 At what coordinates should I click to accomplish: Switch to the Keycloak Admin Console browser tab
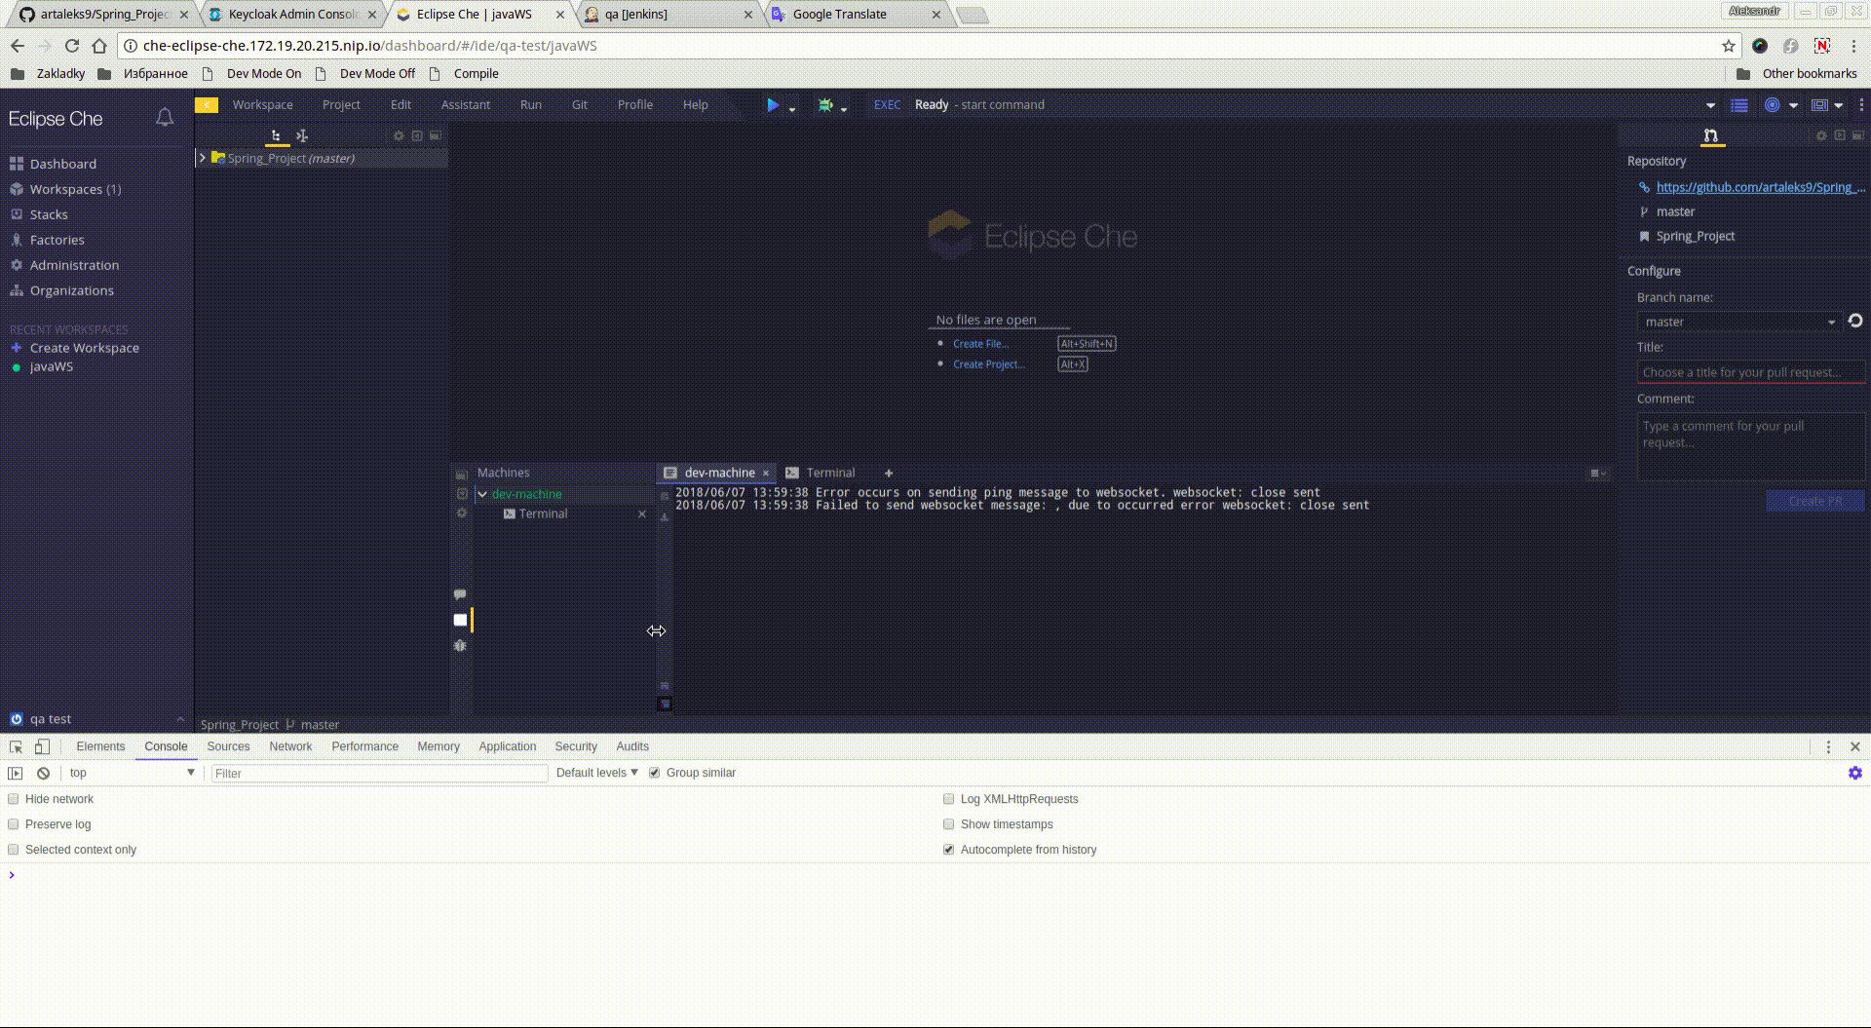point(293,15)
